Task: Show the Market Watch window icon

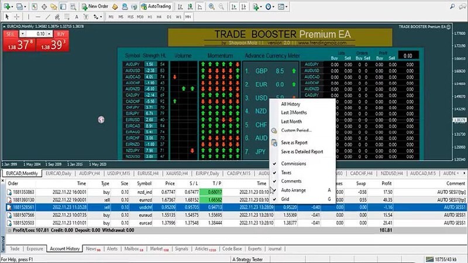Action: coord(35,6)
